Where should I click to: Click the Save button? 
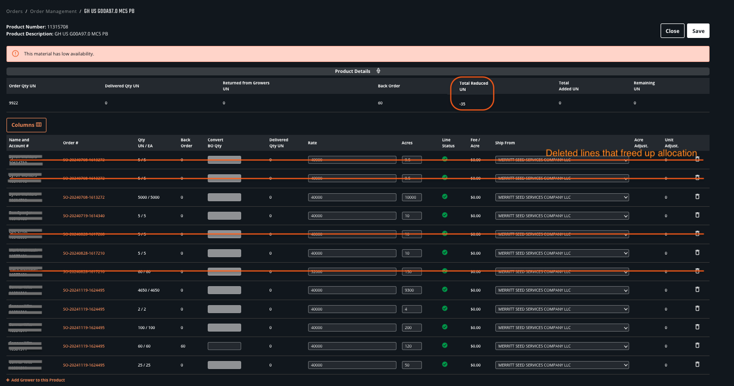pyautogui.click(x=698, y=31)
